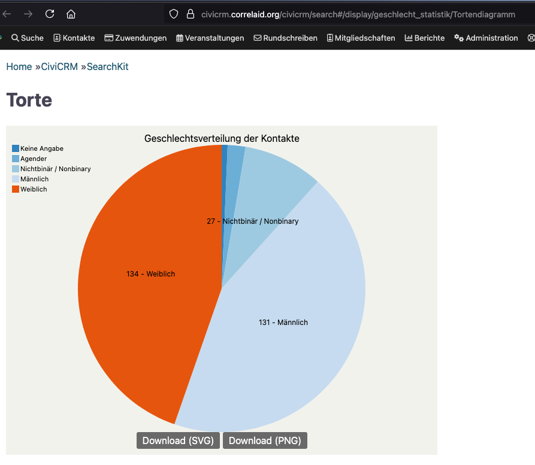This screenshot has height=465, width=535.
Task: Open the Veranstaltungen menu
Action: [213, 38]
